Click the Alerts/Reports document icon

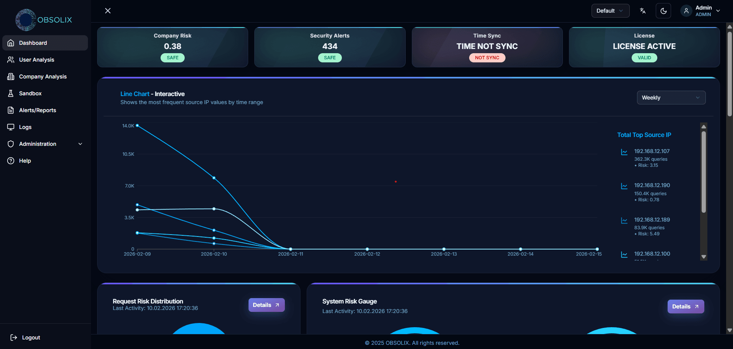point(11,110)
